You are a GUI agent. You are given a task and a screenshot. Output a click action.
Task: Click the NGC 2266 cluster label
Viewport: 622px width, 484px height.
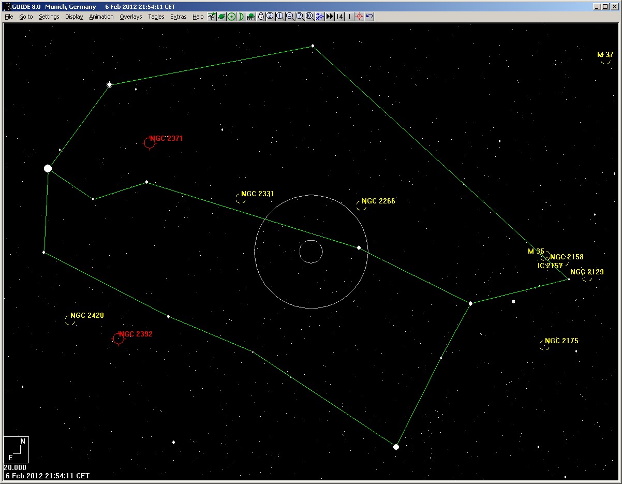378,201
